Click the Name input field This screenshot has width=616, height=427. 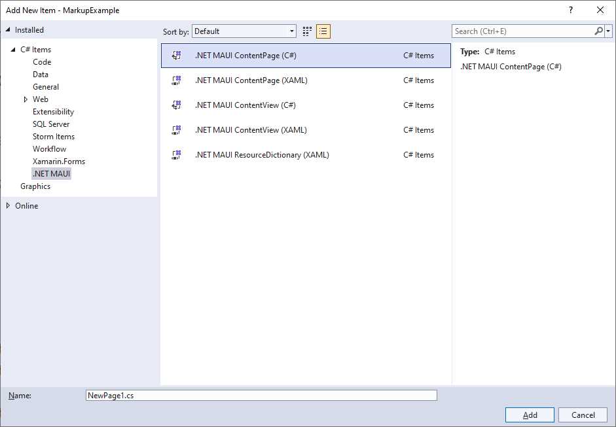point(262,395)
